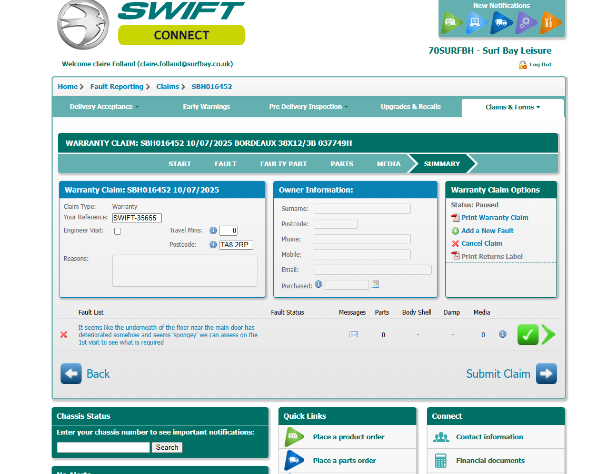Click Claims breadcrumb link

pos(167,86)
